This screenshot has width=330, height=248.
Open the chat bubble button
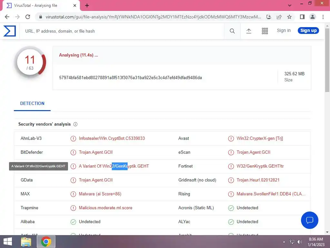click(x=310, y=220)
